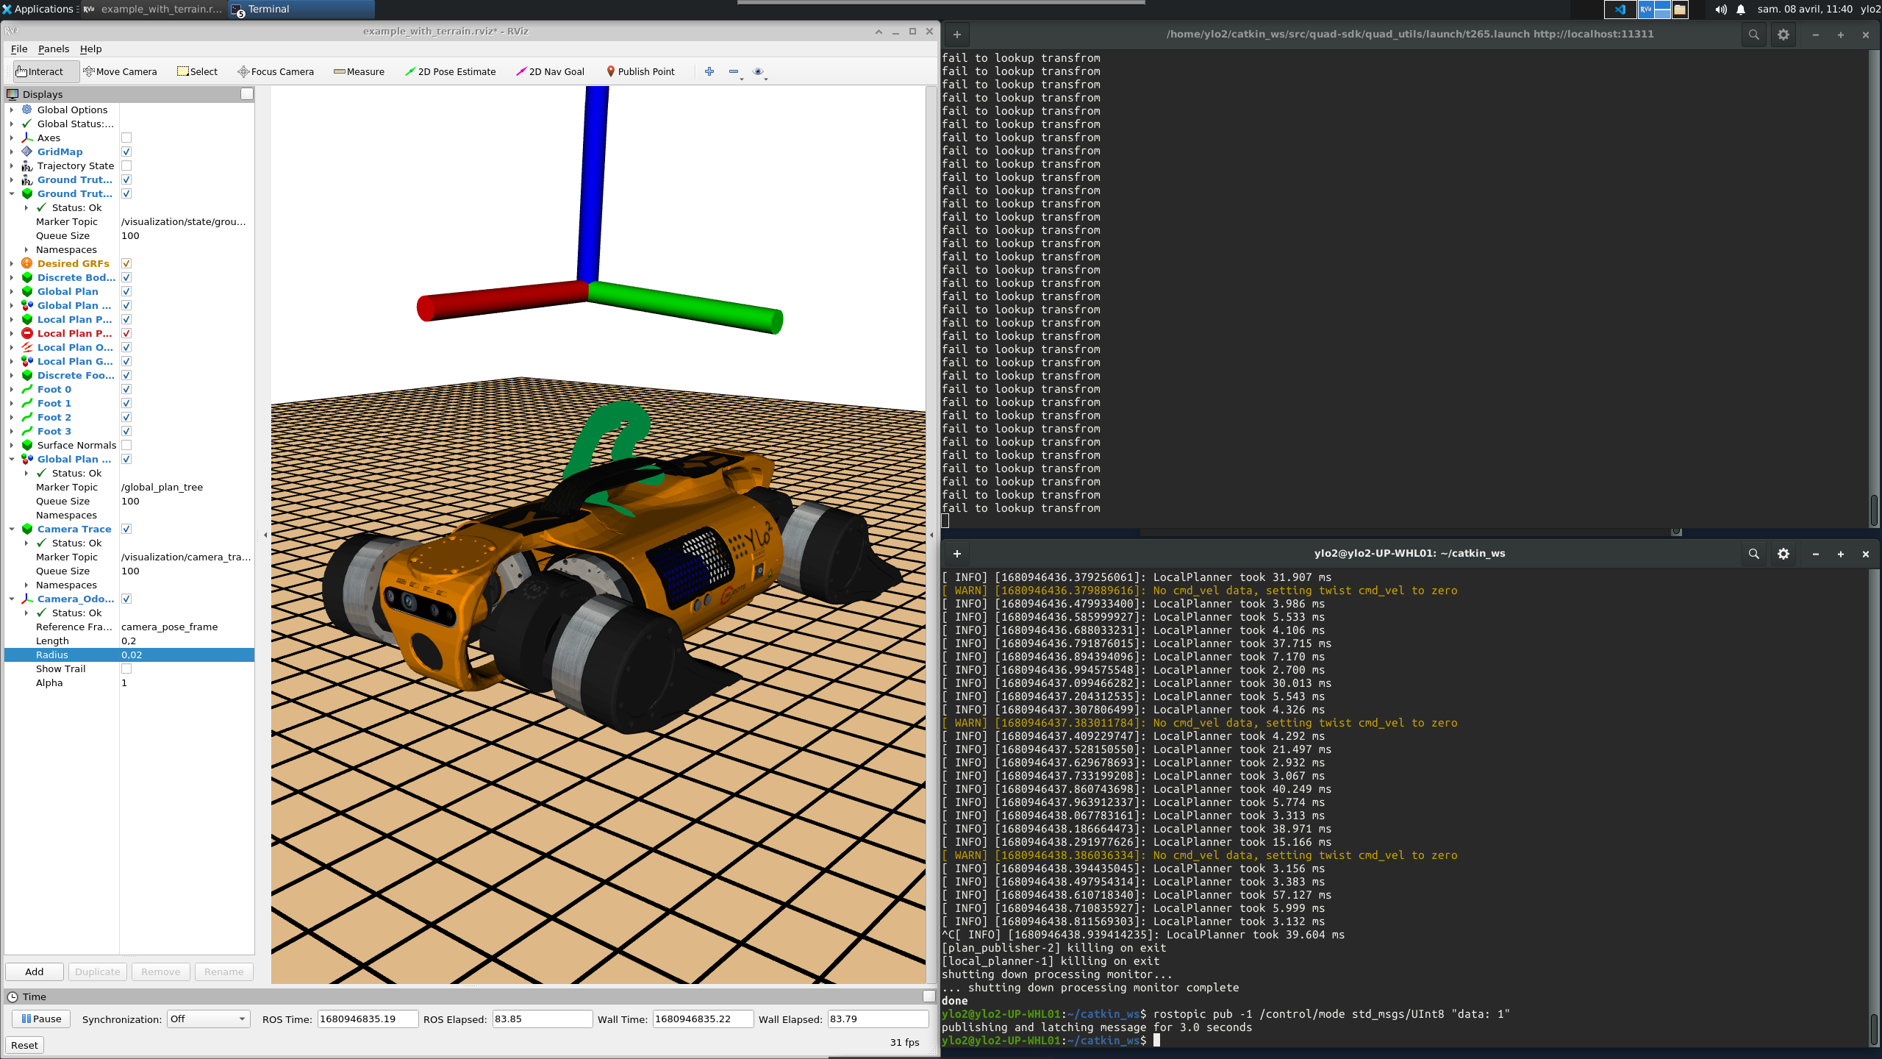
Task: Activate the Move Camera tool
Action: [121, 71]
